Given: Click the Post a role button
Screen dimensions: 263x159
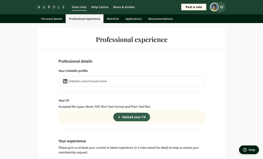Looking at the screenshot, I should coord(194,7).
